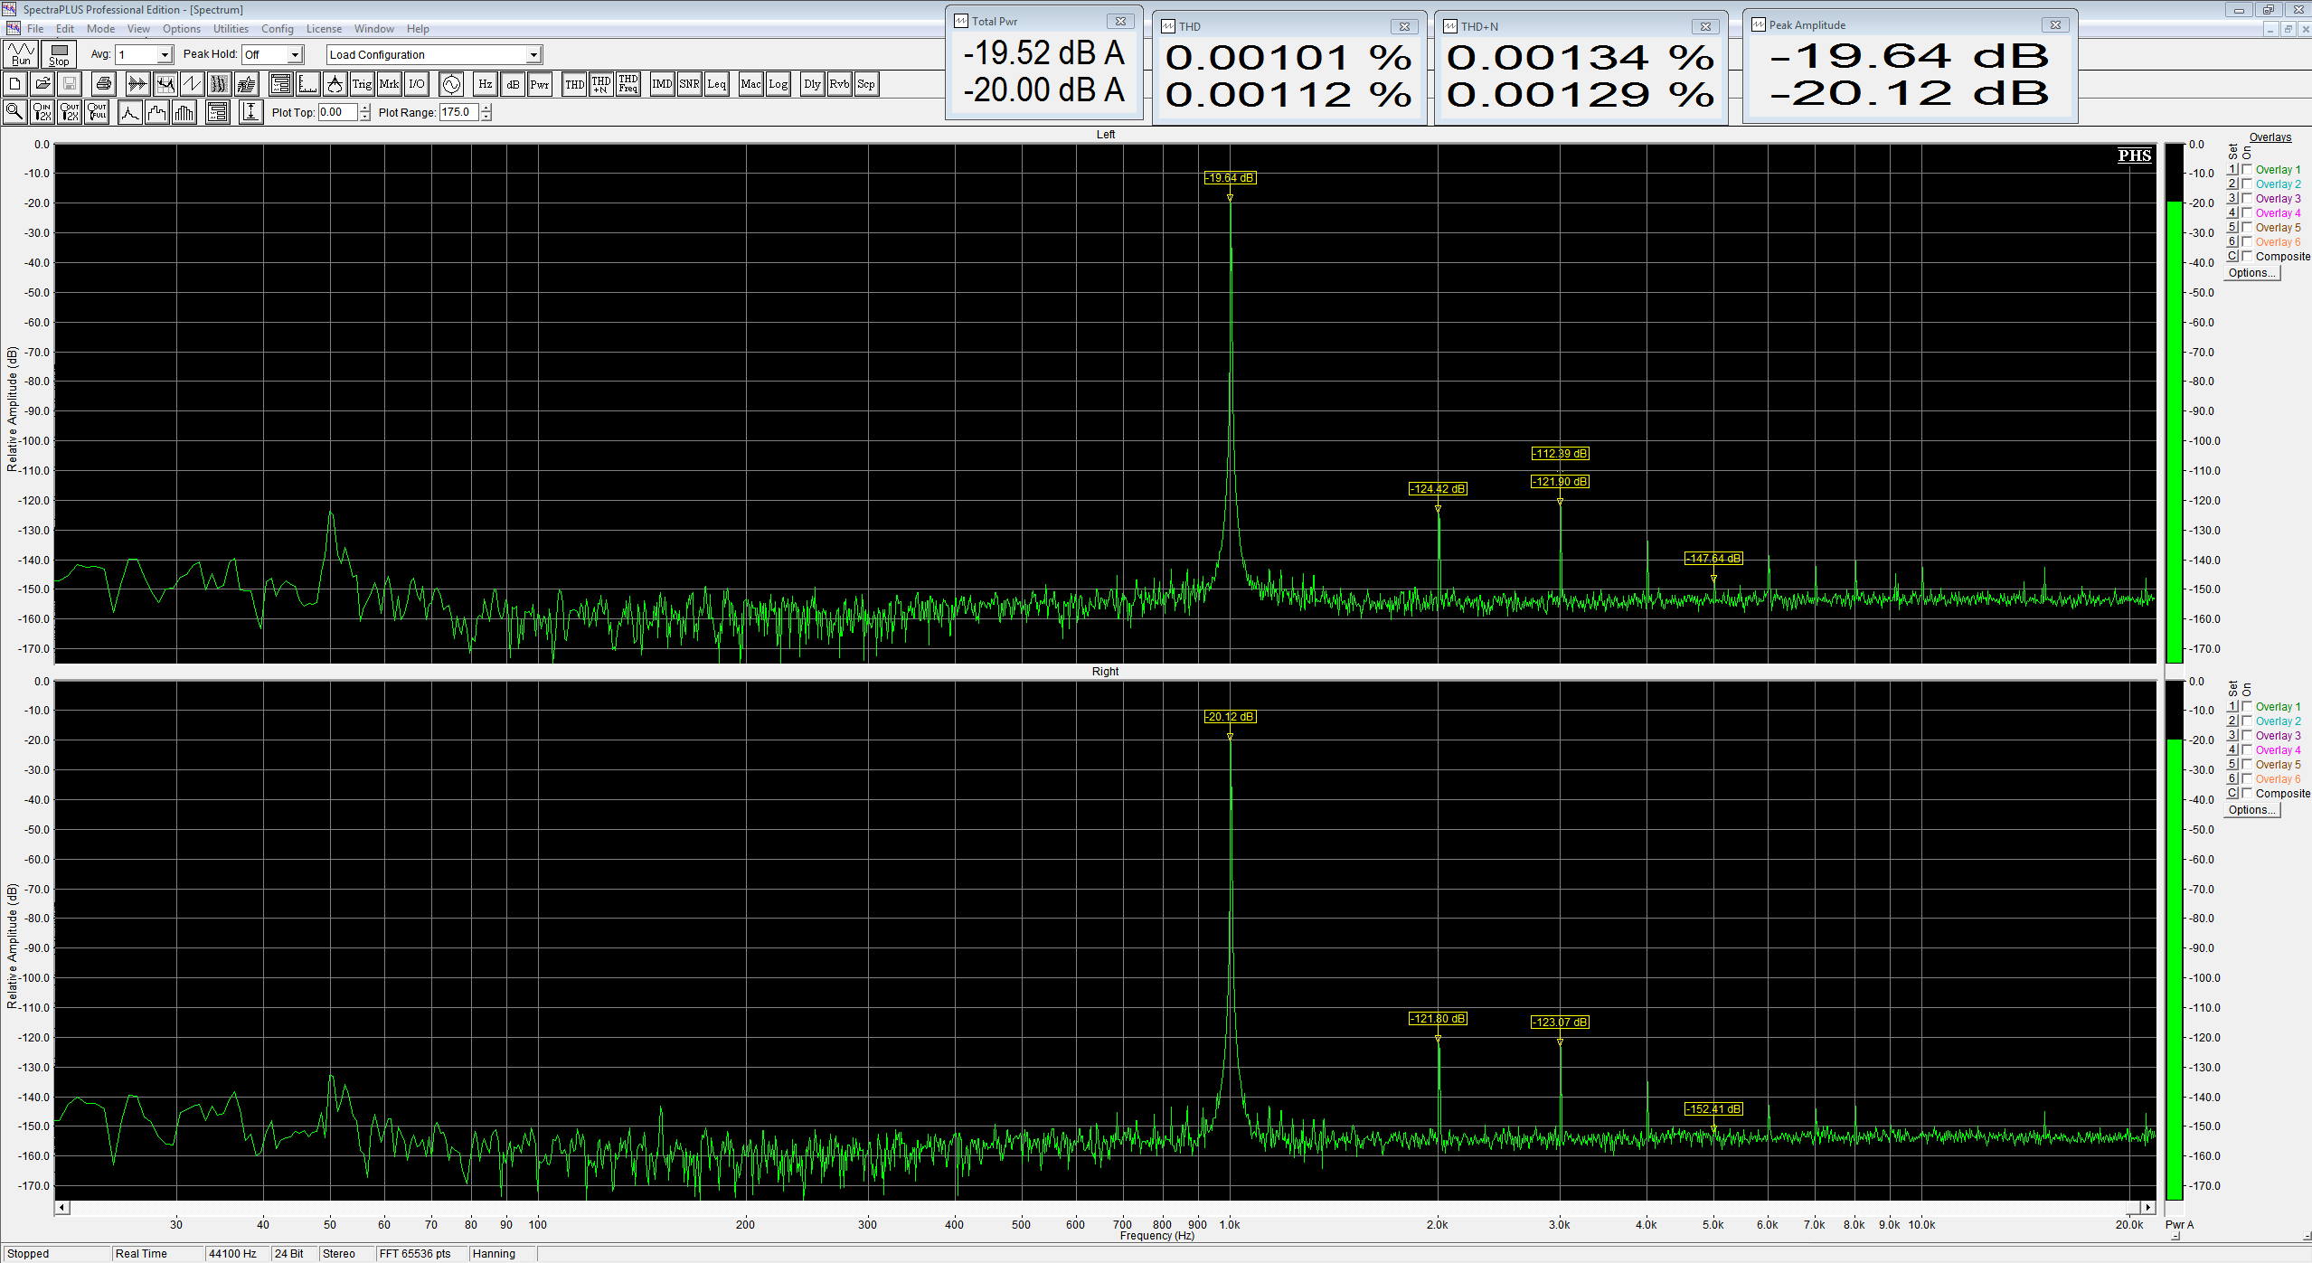Open the File menu
The height and width of the screenshot is (1263, 2312).
pyautogui.click(x=35, y=29)
